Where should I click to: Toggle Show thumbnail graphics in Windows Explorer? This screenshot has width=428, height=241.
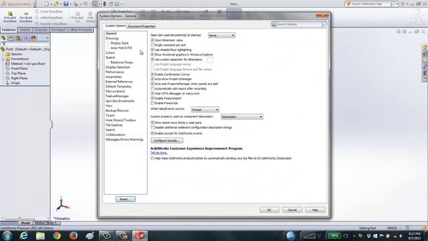click(152, 55)
